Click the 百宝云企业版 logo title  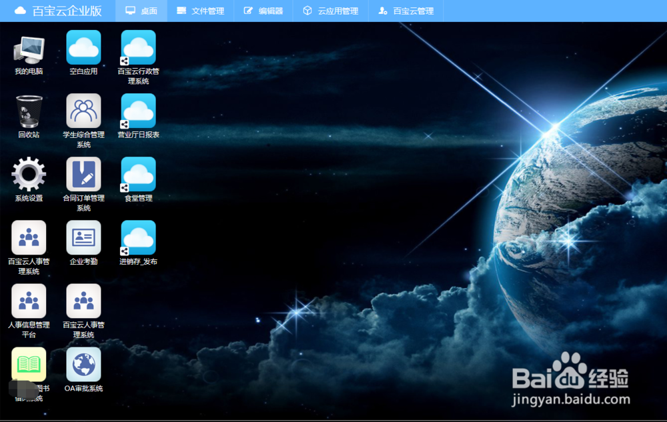click(x=58, y=11)
